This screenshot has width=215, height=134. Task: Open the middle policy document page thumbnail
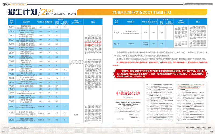160,102
